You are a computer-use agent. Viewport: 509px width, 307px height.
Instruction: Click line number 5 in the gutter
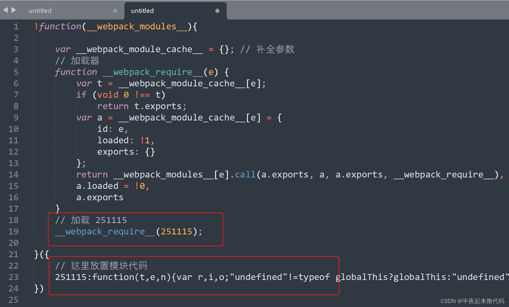(x=16, y=72)
